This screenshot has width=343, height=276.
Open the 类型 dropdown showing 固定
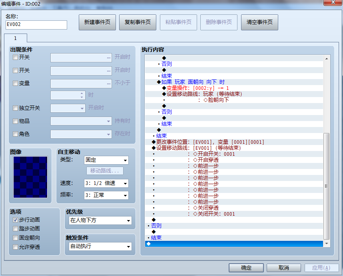[x=106, y=160]
